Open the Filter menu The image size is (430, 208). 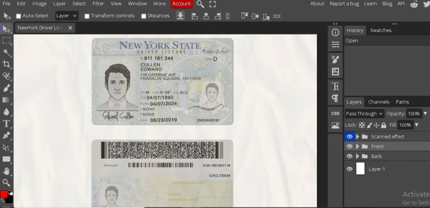98,4
